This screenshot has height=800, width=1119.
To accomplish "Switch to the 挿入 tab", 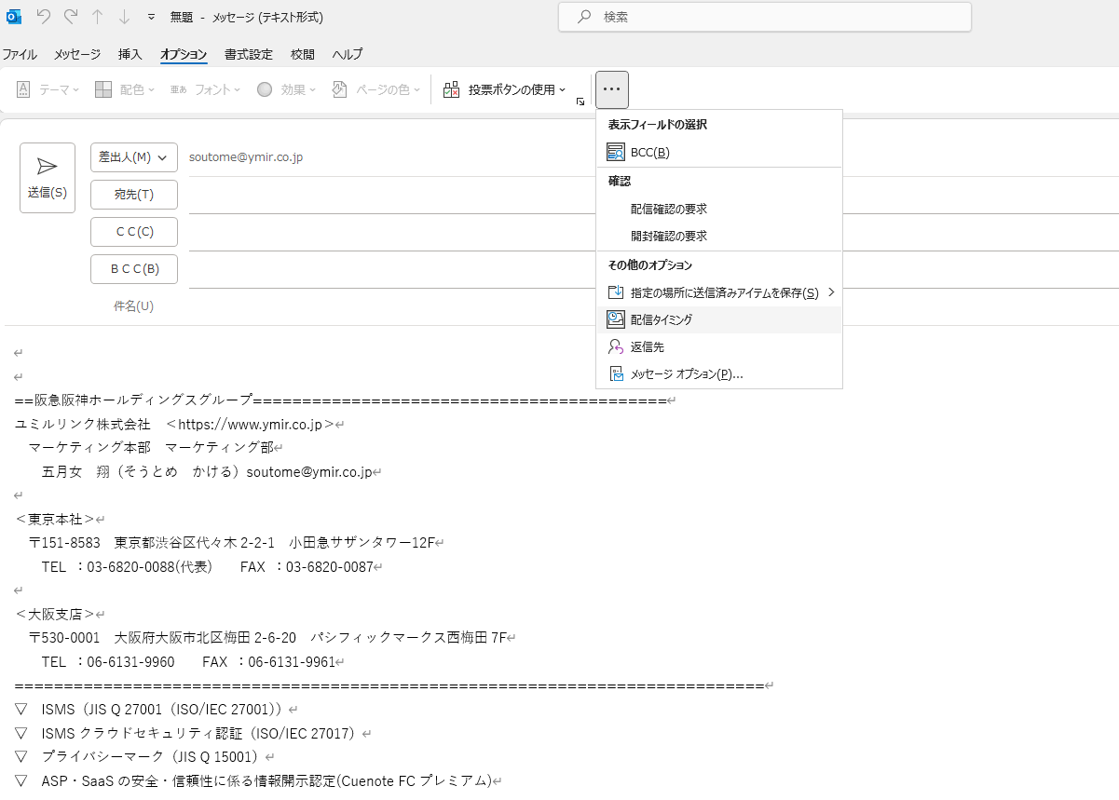I will coord(130,54).
